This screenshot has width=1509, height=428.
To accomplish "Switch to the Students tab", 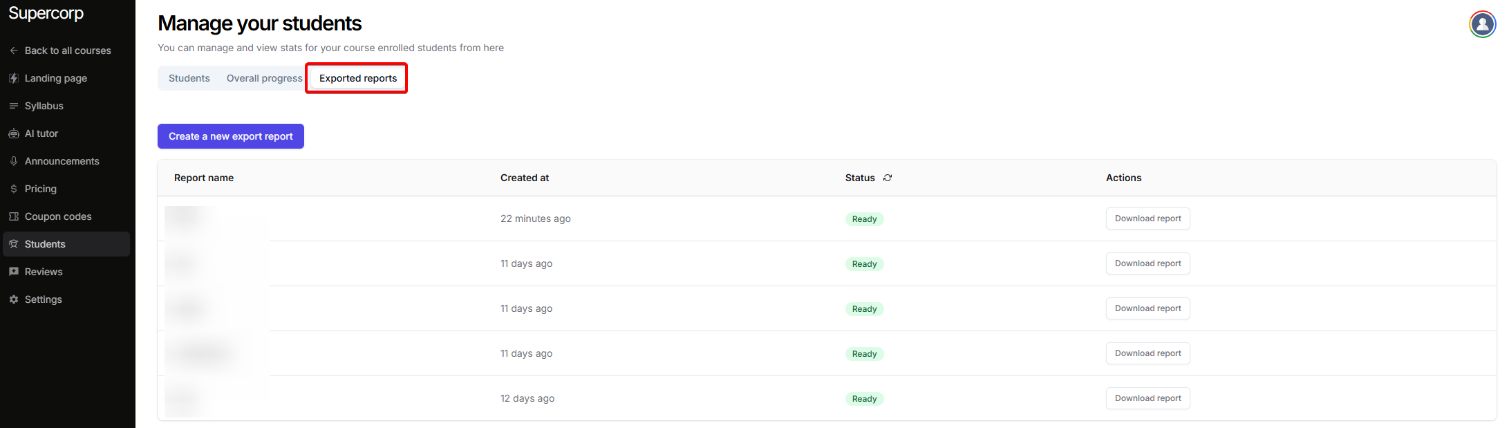I will point(189,78).
